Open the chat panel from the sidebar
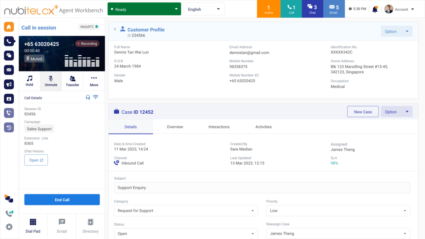Screen dimensions: 425x239 (8, 55)
